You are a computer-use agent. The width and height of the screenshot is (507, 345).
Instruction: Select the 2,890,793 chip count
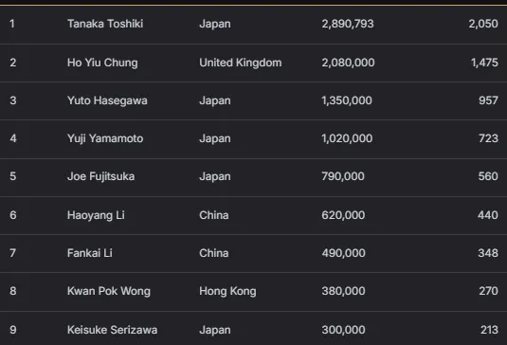[x=348, y=24]
